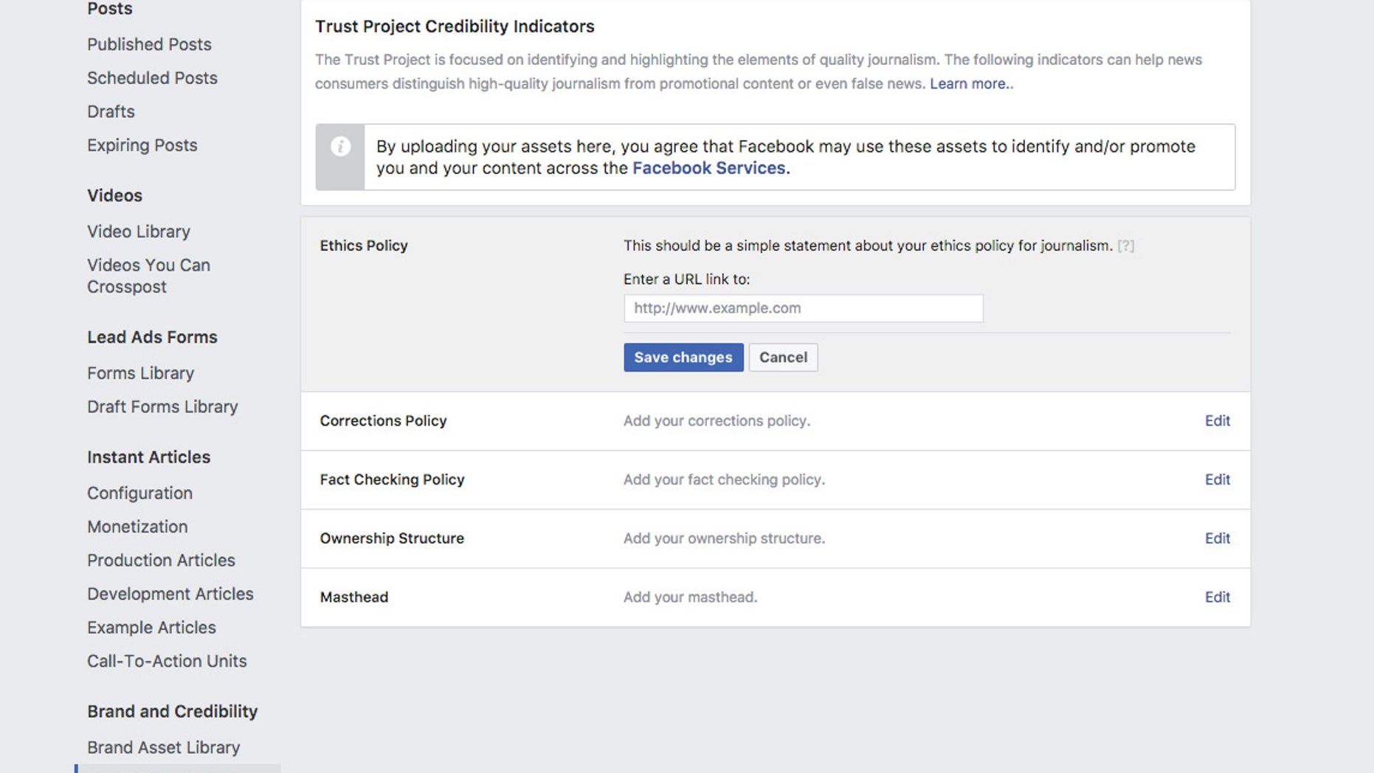Edit the Masthead entry
Image resolution: width=1374 pixels, height=773 pixels.
(x=1217, y=597)
